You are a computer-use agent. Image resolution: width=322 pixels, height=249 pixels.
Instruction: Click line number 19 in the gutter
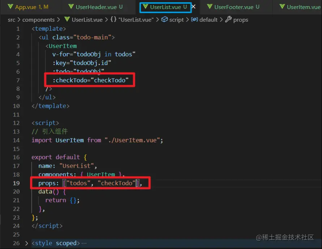point(16,183)
